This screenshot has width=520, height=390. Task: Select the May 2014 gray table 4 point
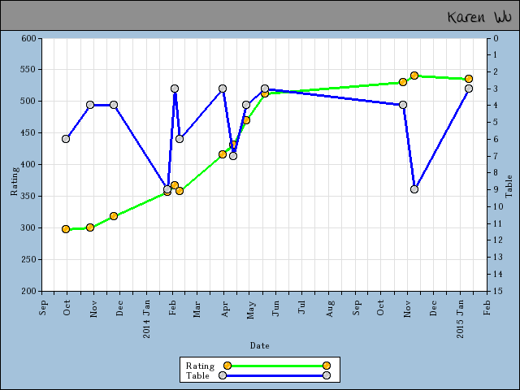point(246,105)
